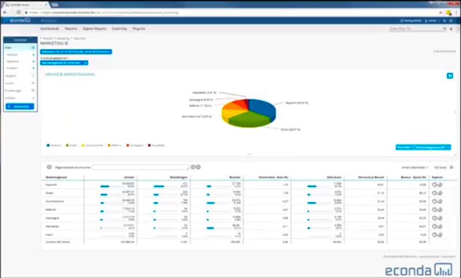Click the search icon left of the table filter
The height and width of the screenshot is (278, 461).
point(50,167)
